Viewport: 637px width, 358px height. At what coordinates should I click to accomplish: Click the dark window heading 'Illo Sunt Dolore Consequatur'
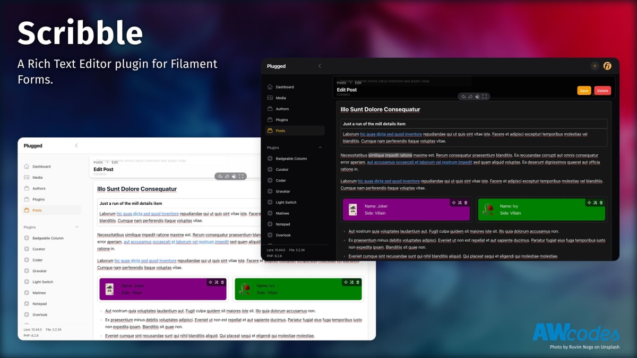[x=380, y=110]
